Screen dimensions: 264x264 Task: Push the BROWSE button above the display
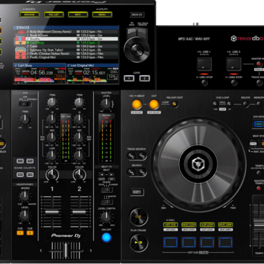tap(29, 15)
